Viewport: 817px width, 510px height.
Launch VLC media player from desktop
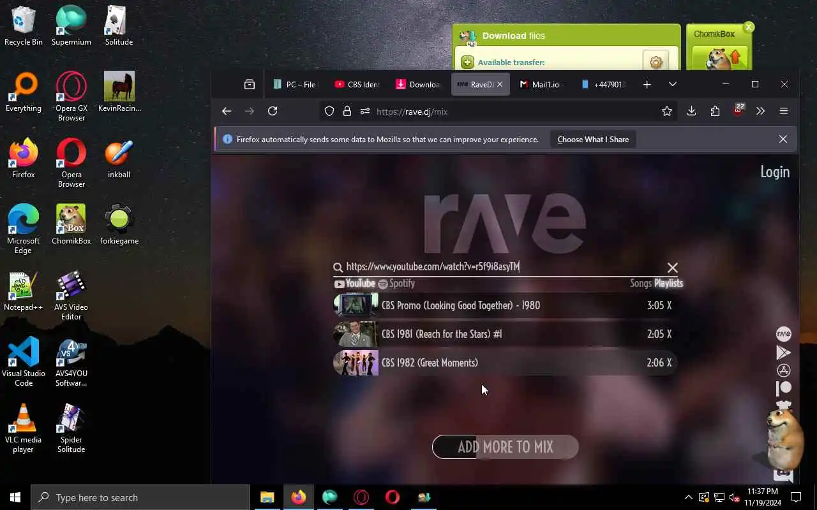[x=23, y=428]
